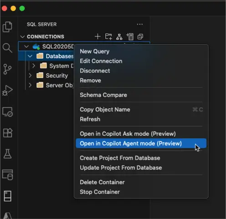226x219 pixels.
Task: Click the create local SQL container icon
Action: pos(130,37)
